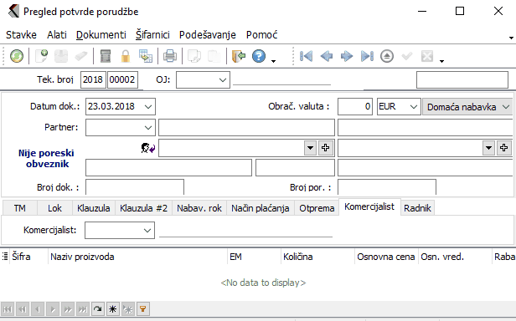The image size is (516, 321).
Task: Switch to the Način plaćanja tab
Action: point(260,208)
